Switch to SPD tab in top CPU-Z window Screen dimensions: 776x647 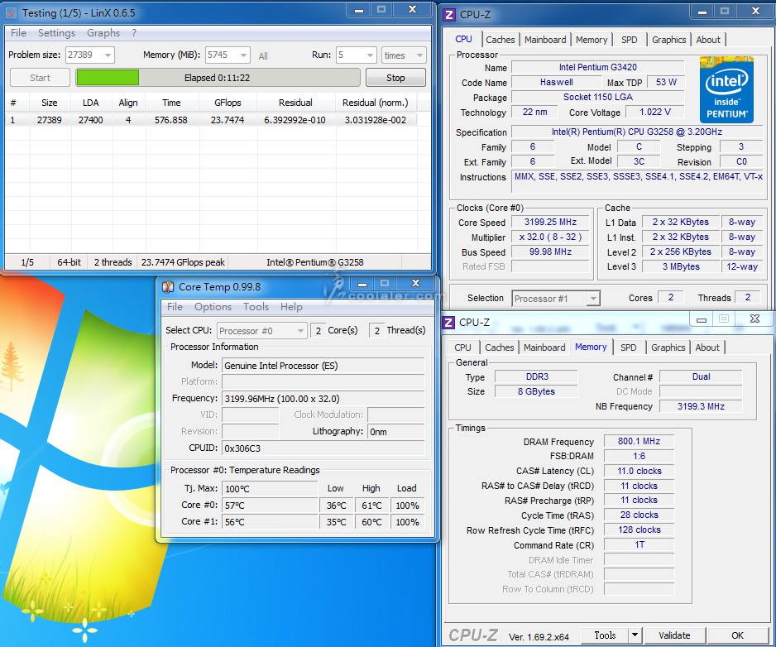pyautogui.click(x=629, y=40)
